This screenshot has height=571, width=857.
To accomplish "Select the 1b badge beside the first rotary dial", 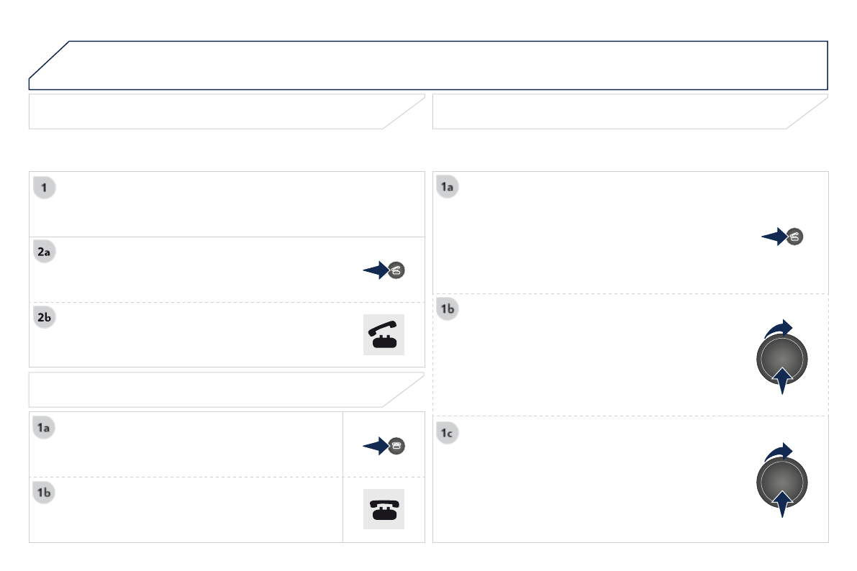I will (448, 310).
